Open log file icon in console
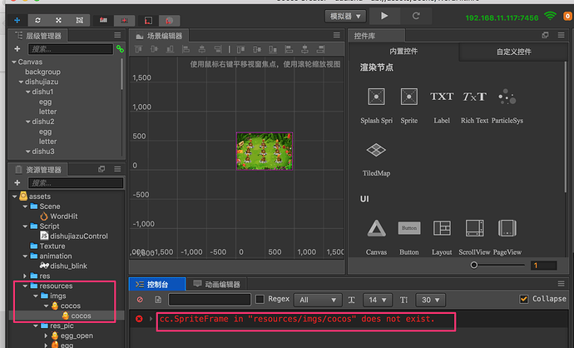 coord(158,300)
